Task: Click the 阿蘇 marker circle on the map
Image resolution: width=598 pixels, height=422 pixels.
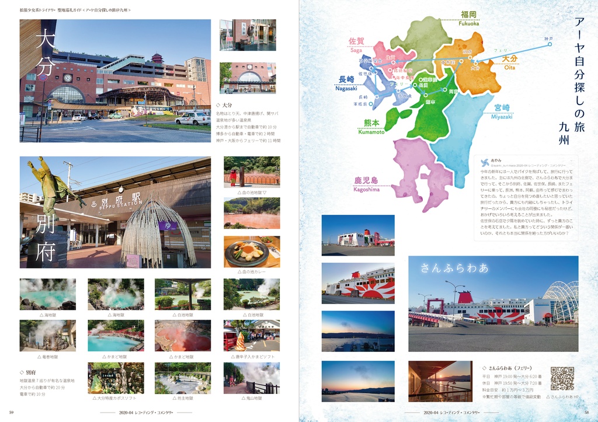Action: click(445, 90)
